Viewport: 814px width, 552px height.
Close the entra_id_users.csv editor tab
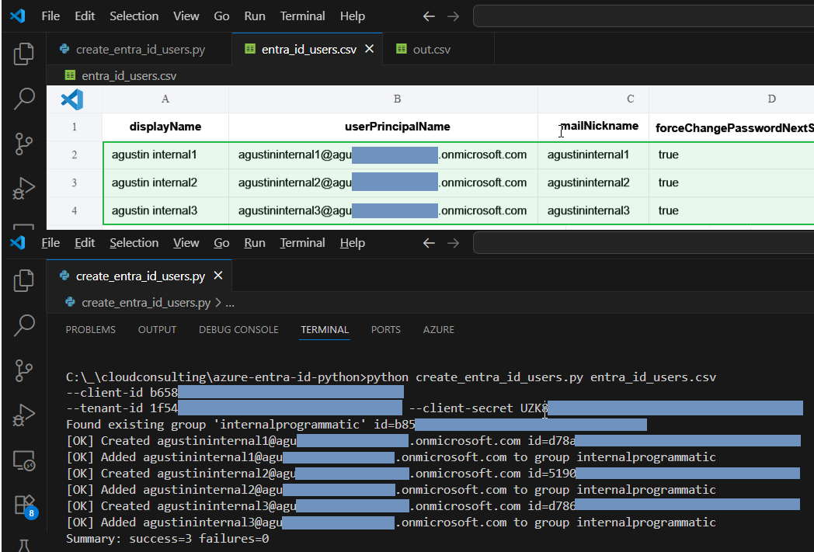[370, 49]
